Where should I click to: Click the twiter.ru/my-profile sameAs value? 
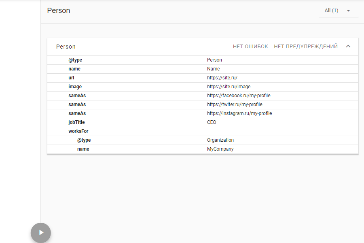235,104
